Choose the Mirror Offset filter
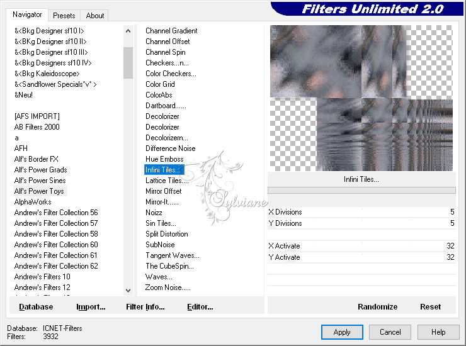 164,191
